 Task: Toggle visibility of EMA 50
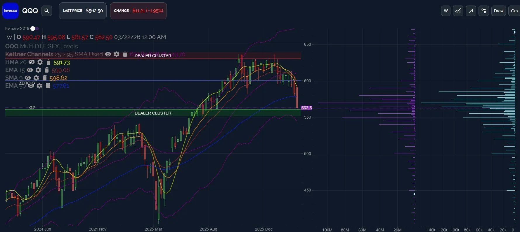(x=31, y=86)
